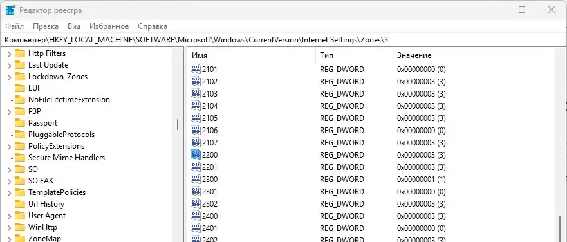Viewport: 567px width, 242px height.
Task: Open the Избранное menu
Action: pos(109,26)
